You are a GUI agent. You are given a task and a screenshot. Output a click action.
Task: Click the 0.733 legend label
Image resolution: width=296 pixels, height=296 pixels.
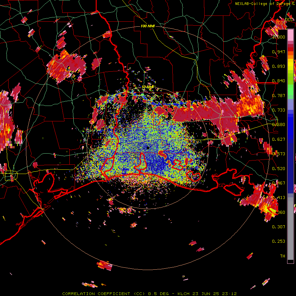pyautogui.click(x=279, y=110)
